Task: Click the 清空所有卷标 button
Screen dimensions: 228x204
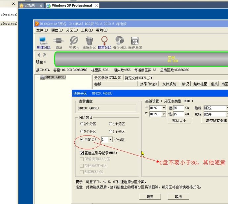Action: pyautogui.click(x=215, y=121)
